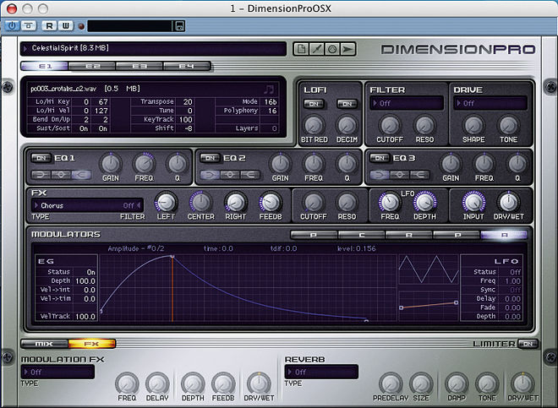Click the envelope peak node on graph
The image size is (558, 408).
pos(172,256)
